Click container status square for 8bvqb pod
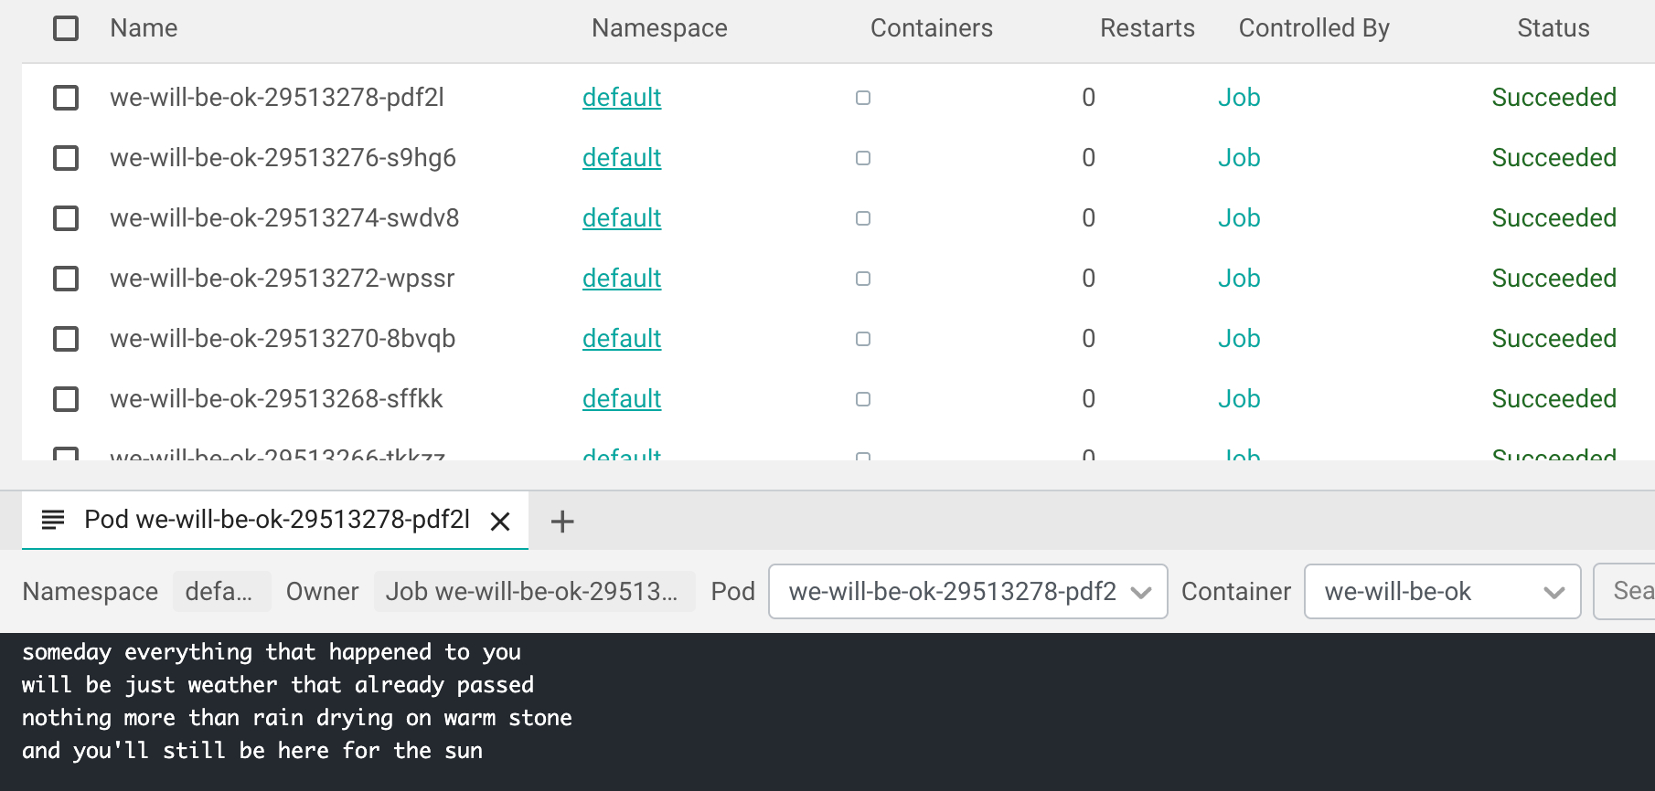1655x791 pixels. coord(862,339)
